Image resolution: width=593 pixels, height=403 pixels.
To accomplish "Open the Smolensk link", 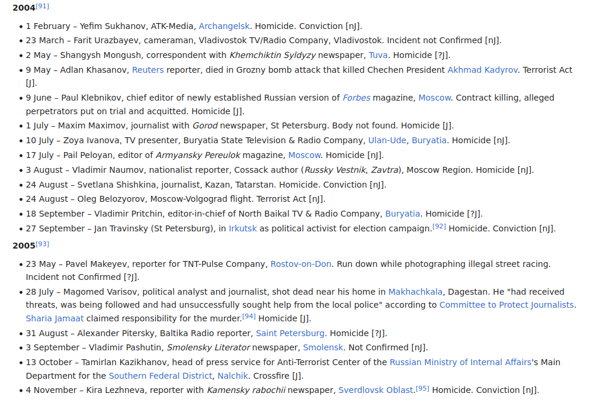I will click(x=323, y=347).
